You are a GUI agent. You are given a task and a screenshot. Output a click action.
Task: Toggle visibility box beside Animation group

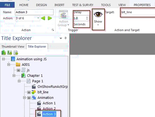tap(29, 98)
